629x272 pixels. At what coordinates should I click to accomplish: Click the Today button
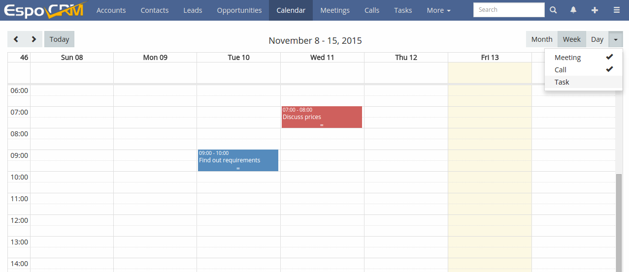coord(59,39)
